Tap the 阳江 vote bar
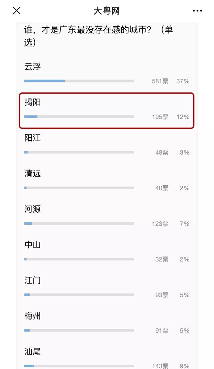The image size is (214, 369). click(79, 152)
